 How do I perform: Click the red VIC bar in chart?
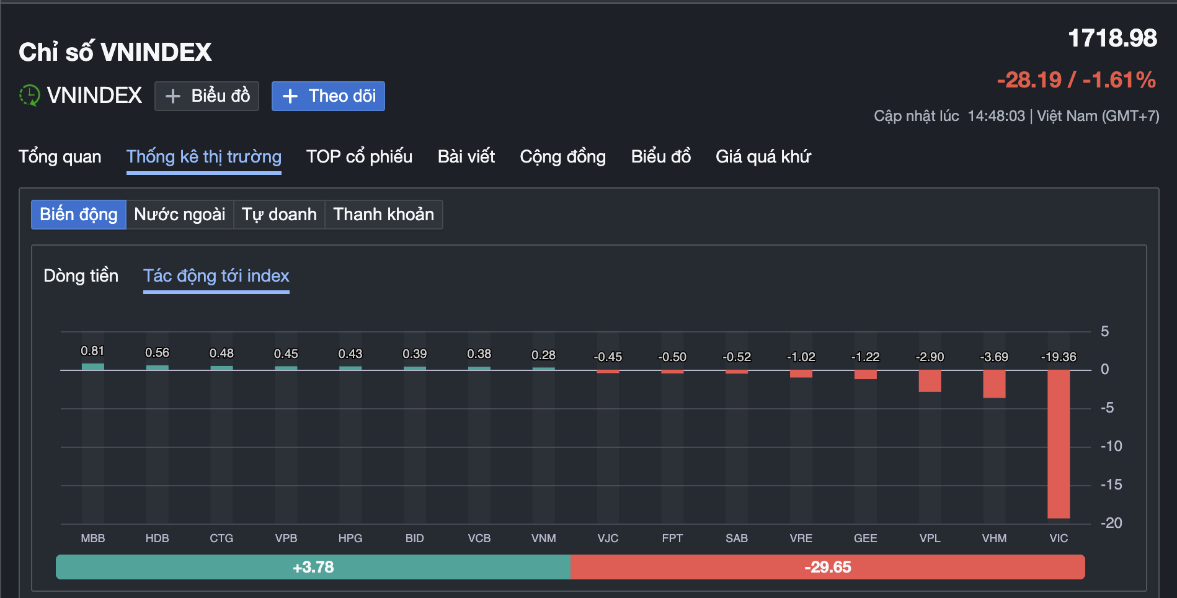click(1059, 444)
